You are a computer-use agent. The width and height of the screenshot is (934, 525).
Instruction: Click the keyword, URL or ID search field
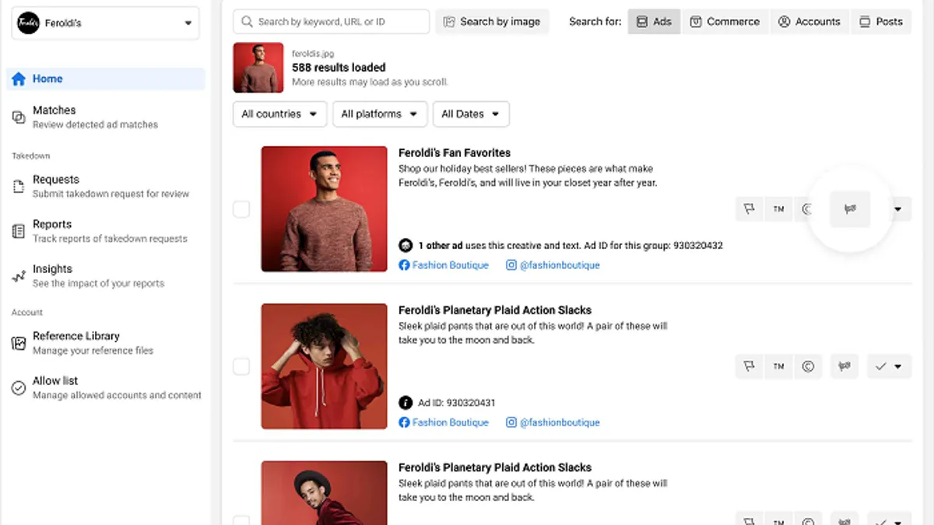332,22
